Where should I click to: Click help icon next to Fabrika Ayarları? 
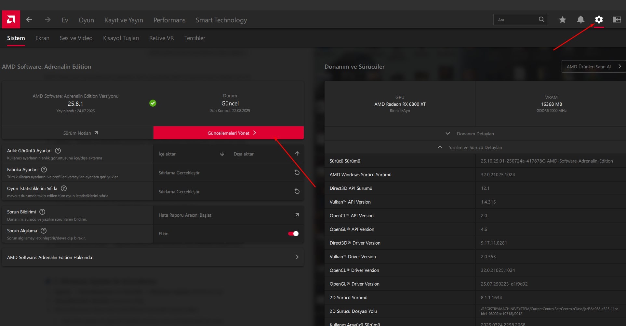pos(44,170)
